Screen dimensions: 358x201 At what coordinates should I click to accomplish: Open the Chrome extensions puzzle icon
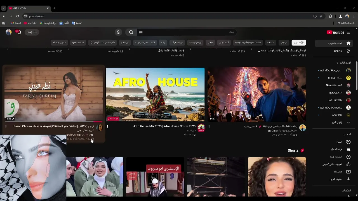pos(330,16)
